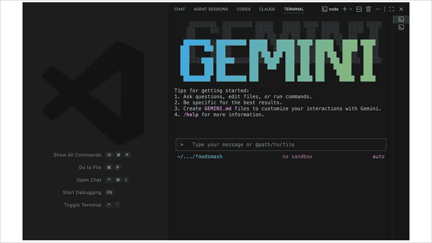Screen dimensions: 432x243
Task: Click the Go to File label
Action: point(90,167)
